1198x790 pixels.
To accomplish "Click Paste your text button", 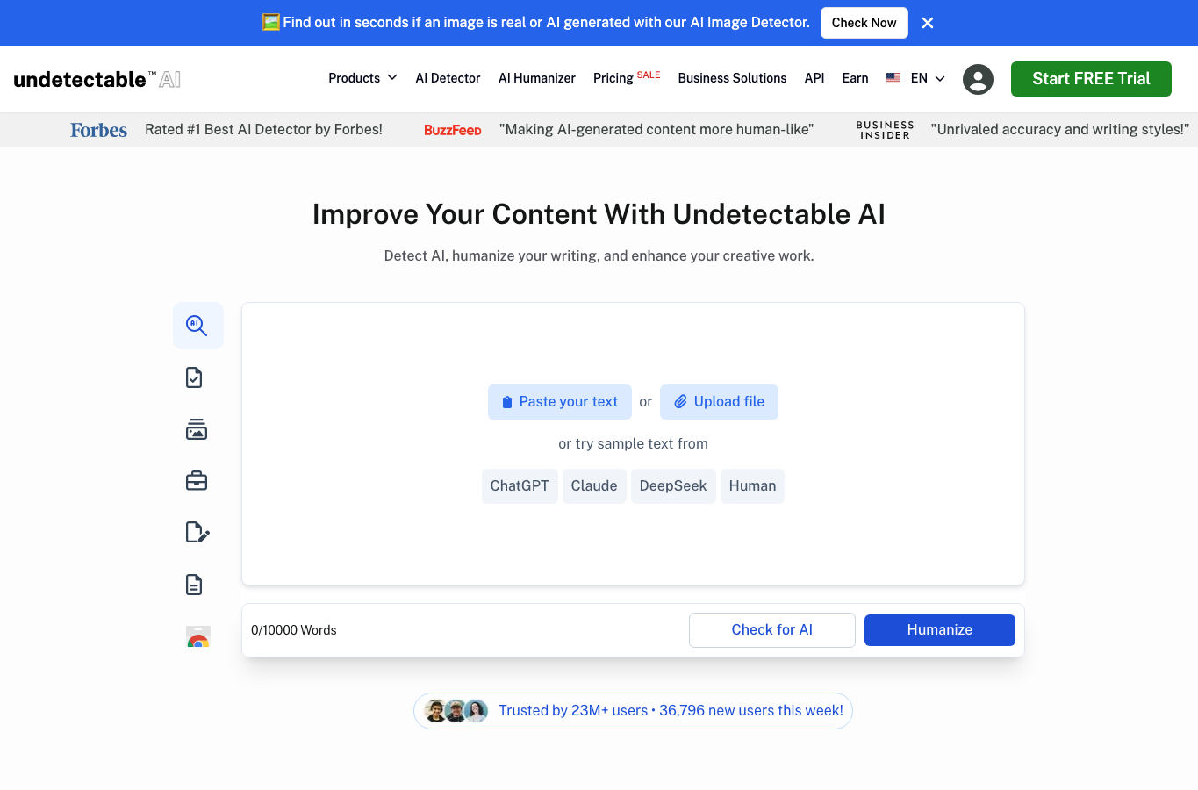I will point(560,402).
